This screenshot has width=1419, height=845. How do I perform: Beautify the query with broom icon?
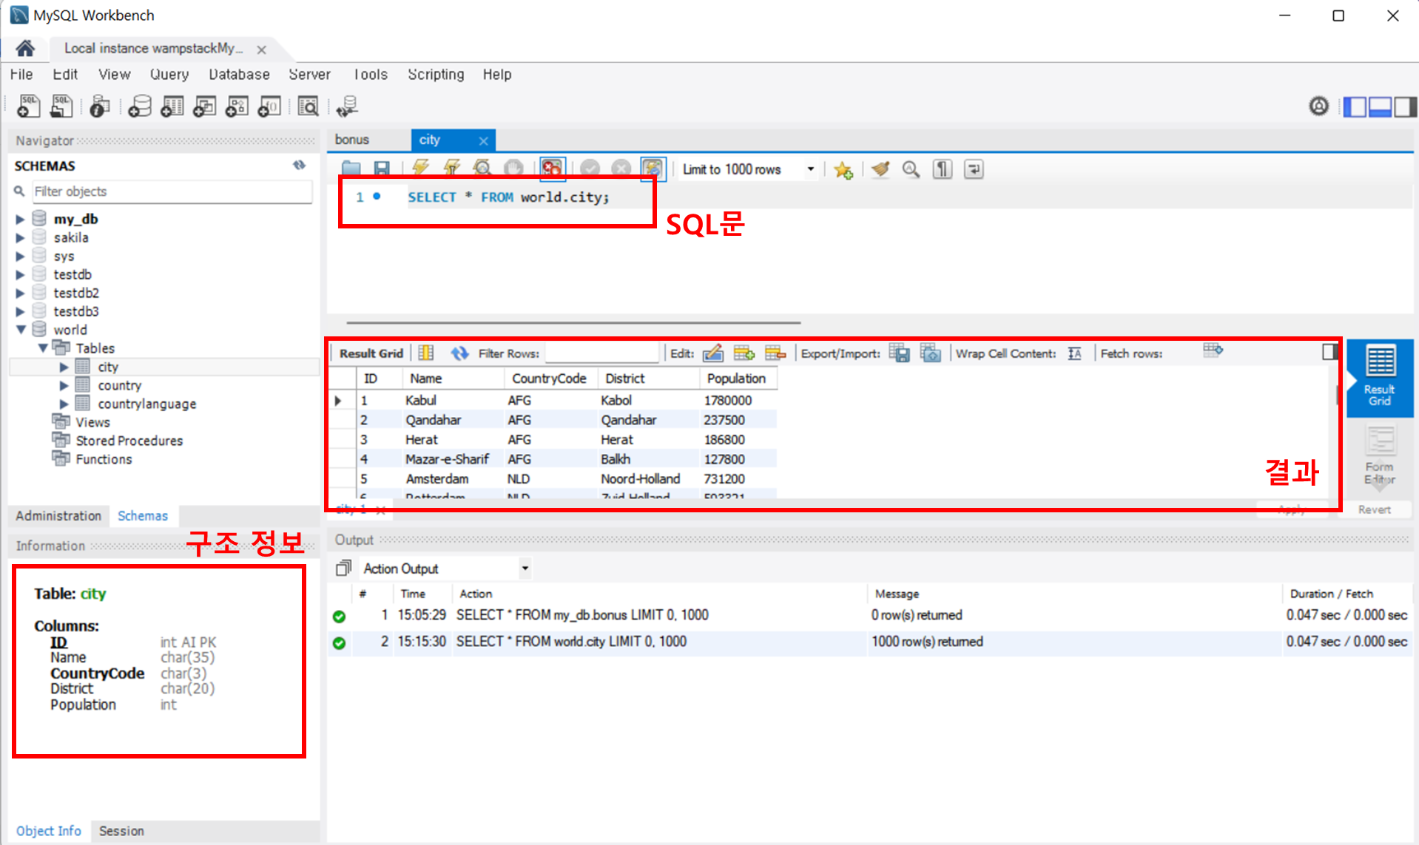pyautogui.click(x=880, y=169)
